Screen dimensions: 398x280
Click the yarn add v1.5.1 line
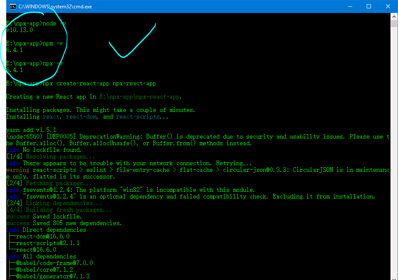[29, 129]
